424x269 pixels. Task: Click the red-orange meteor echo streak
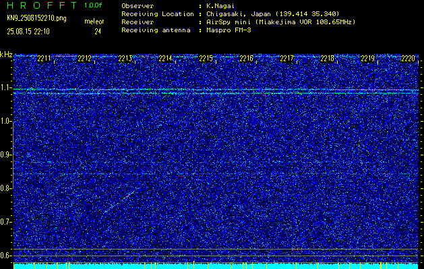coord(129,194)
